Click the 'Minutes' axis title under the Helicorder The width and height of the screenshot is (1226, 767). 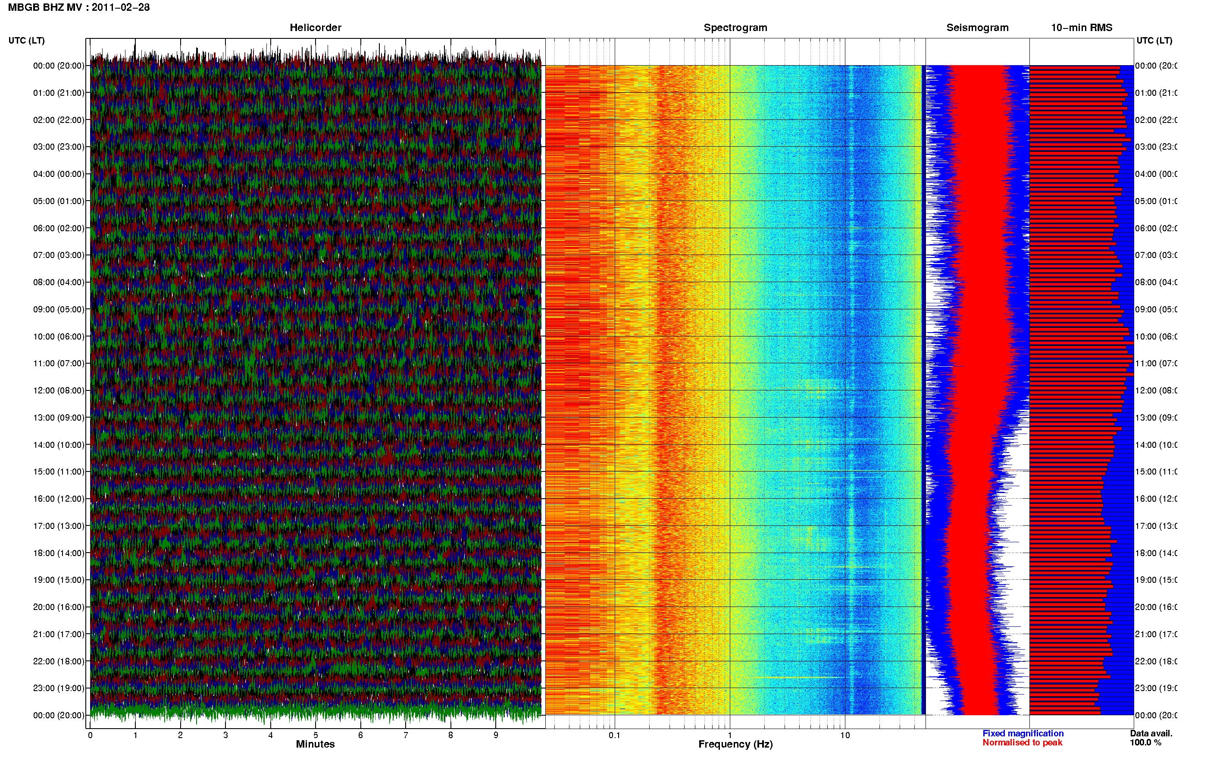point(315,744)
